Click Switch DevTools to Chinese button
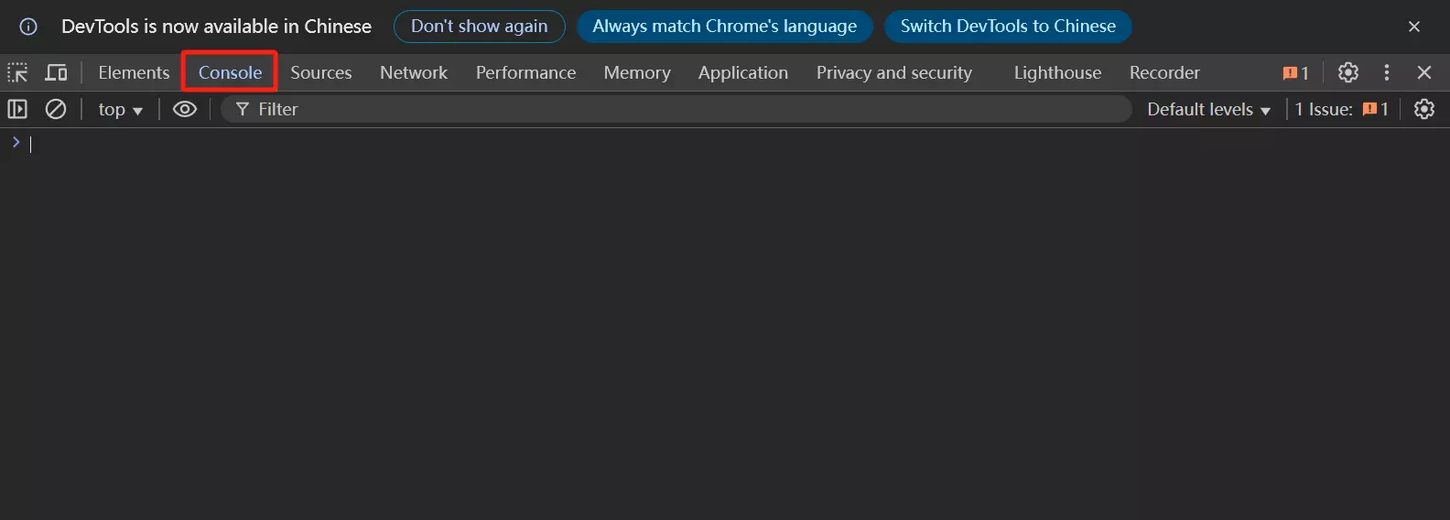This screenshot has width=1450, height=520. pyautogui.click(x=1008, y=27)
